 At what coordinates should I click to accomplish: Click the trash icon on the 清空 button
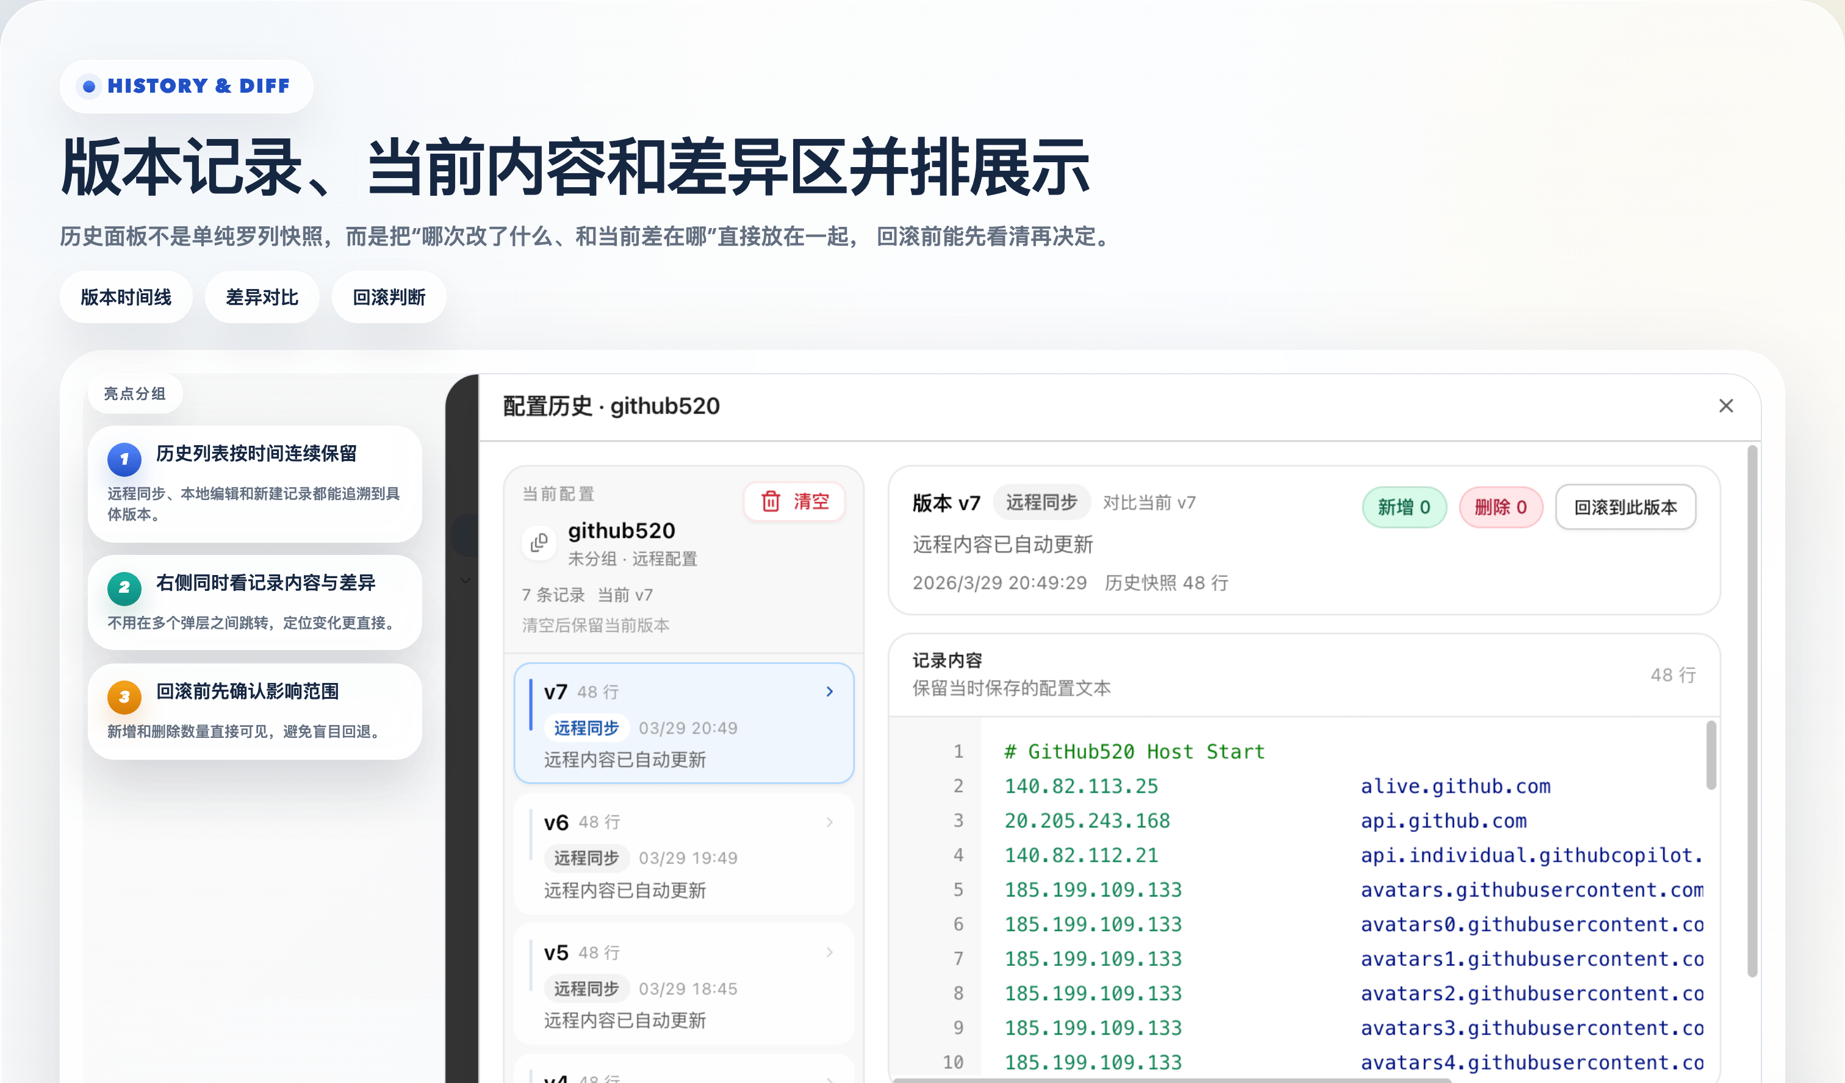click(770, 501)
